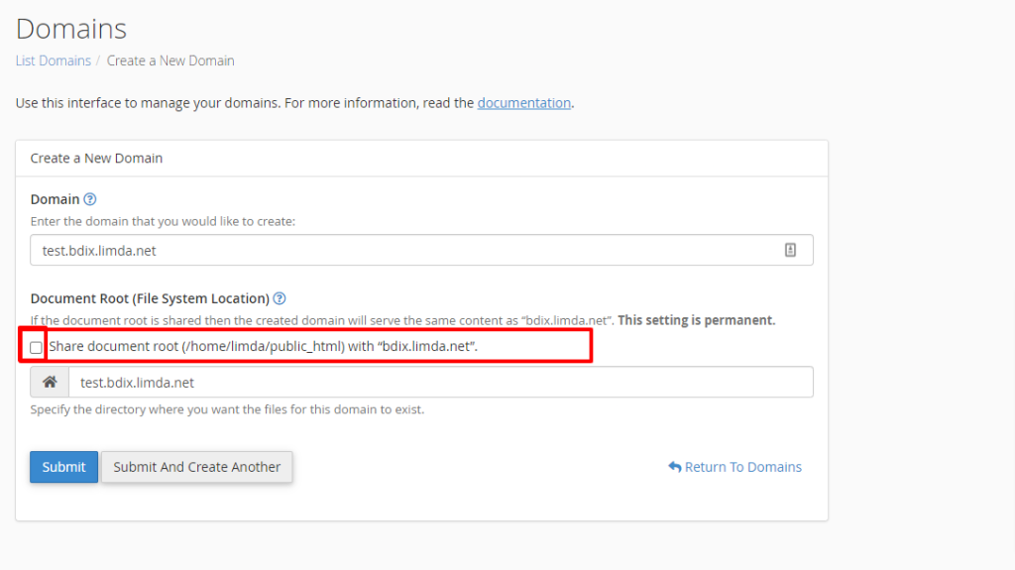Screen dimensions: 1015x570
Task: Click the 'Share document root' checkbox label text
Action: pos(263,347)
